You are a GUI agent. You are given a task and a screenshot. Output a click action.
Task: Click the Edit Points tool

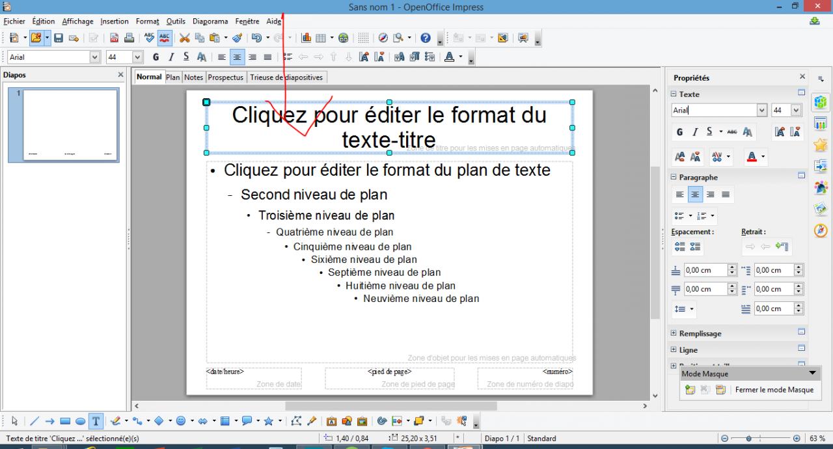tap(297, 421)
